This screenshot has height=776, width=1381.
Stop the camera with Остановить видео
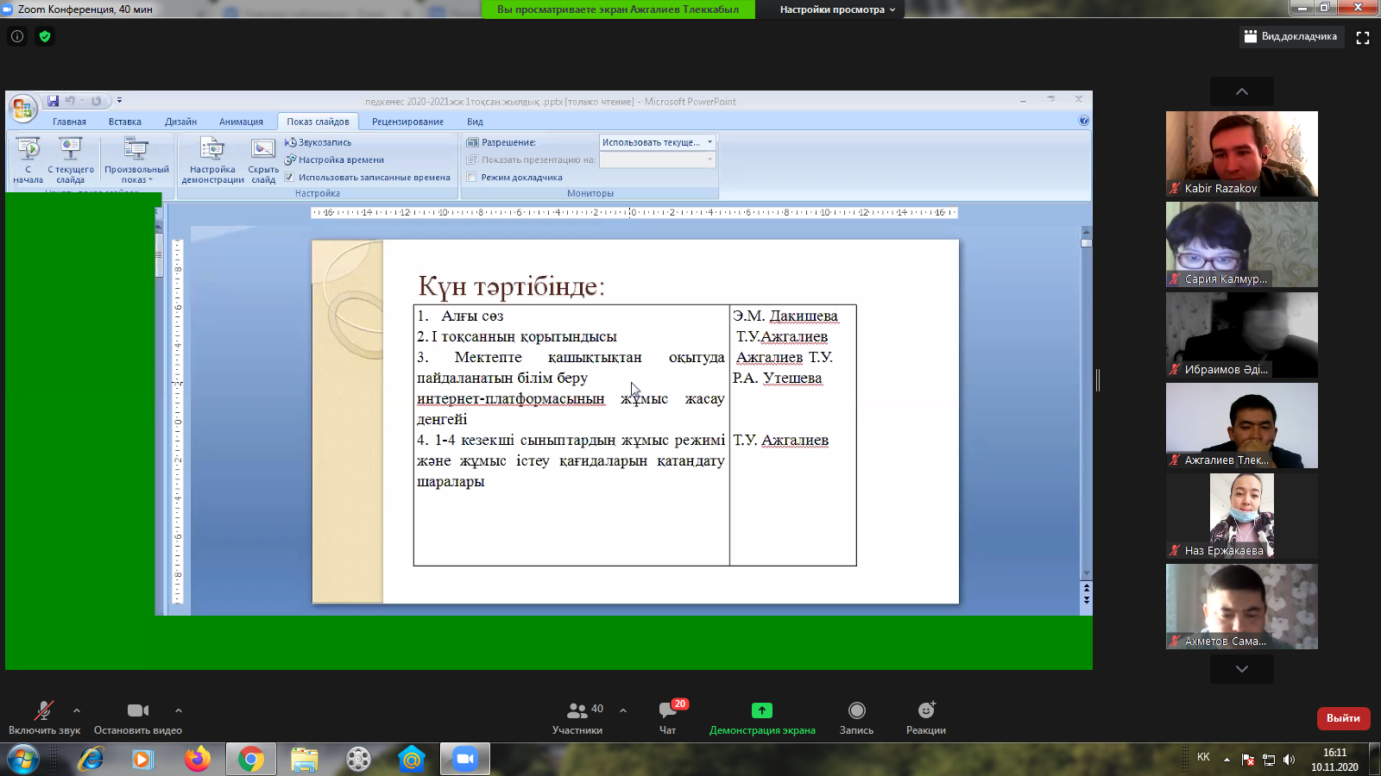(138, 710)
